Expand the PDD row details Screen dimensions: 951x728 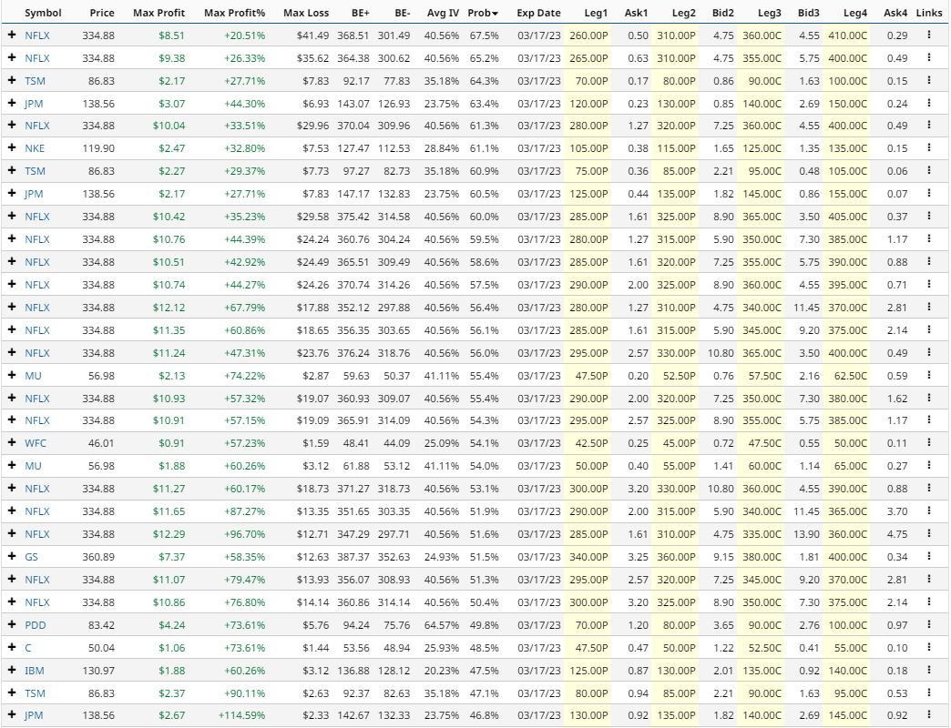(12, 625)
